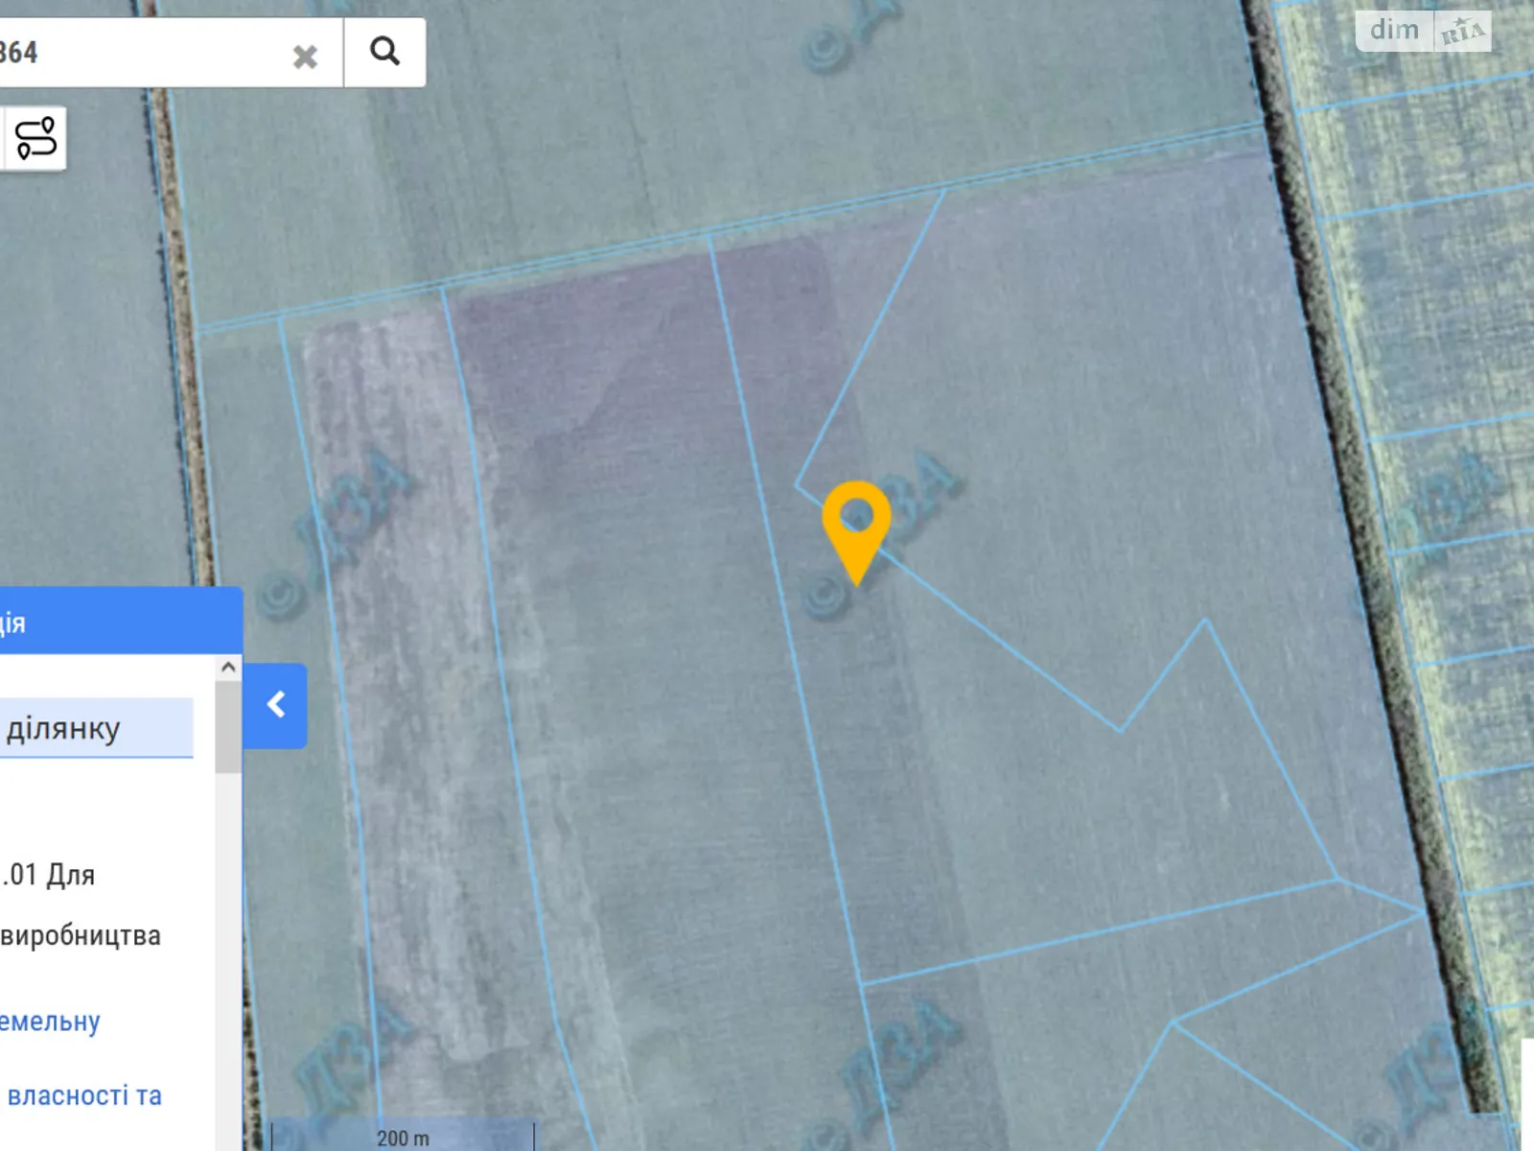1534x1151 pixels.
Task: Click the '.01 Для' purpose text
Action: tap(49, 875)
